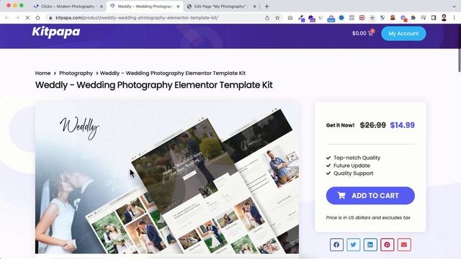Click the red square recorder extension

pyautogui.click(x=362, y=18)
